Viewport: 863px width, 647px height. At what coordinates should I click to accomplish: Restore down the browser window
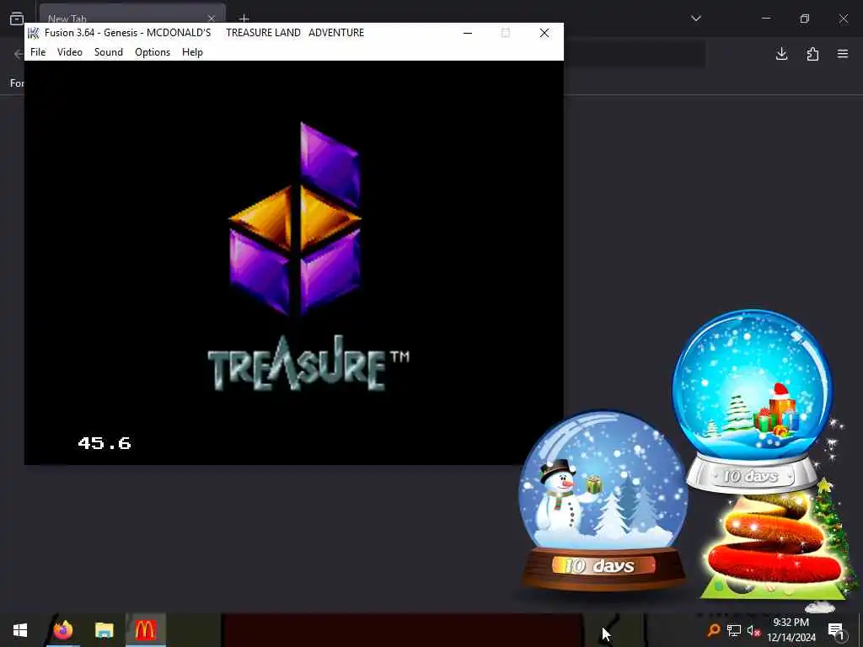805,19
